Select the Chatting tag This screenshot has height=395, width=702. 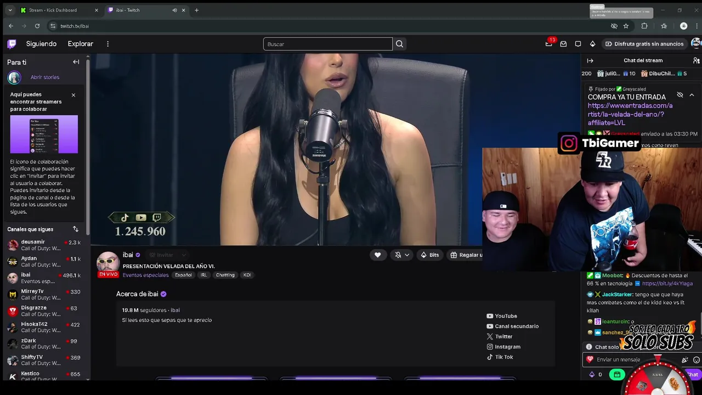click(225, 275)
